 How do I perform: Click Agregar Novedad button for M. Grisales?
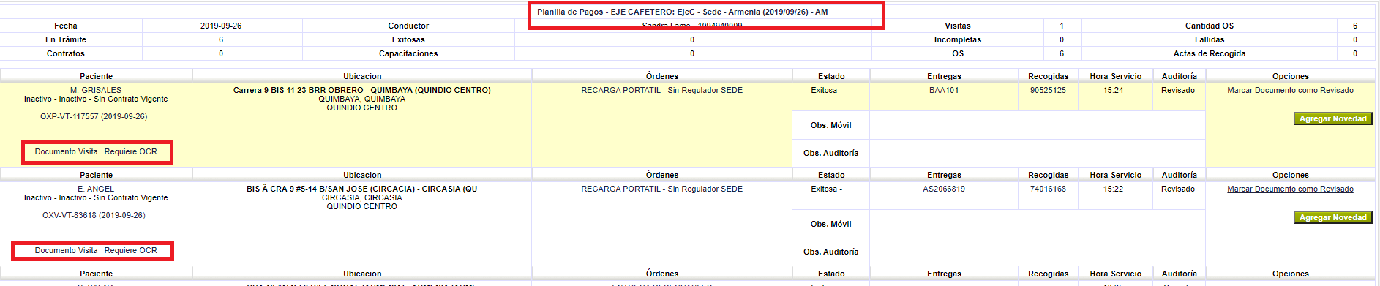tap(1332, 118)
